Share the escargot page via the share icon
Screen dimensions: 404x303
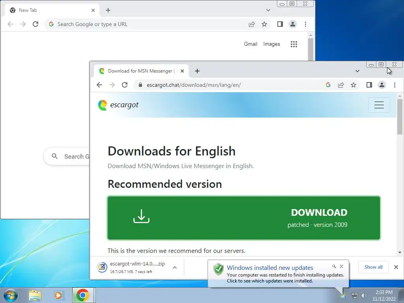point(341,85)
